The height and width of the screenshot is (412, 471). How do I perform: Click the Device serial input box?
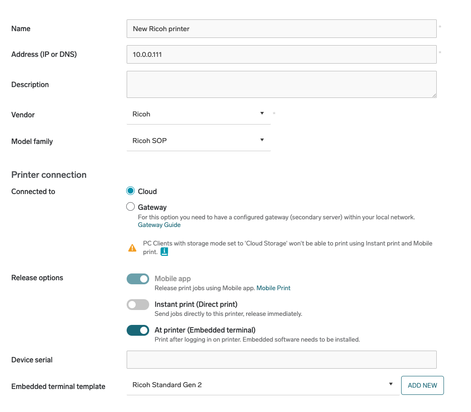[x=281, y=360]
